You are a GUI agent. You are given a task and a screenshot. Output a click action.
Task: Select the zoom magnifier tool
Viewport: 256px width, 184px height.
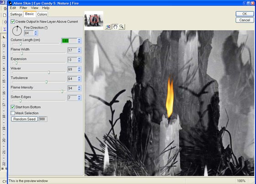[122, 26]
